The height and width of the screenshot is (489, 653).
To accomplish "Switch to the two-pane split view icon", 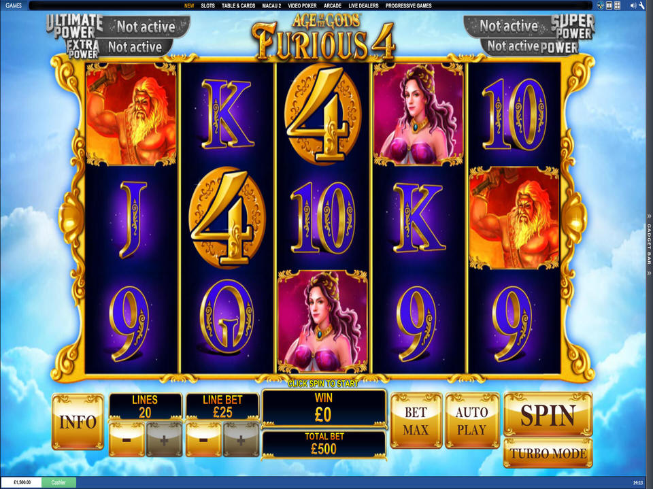I will click(609, 5).
